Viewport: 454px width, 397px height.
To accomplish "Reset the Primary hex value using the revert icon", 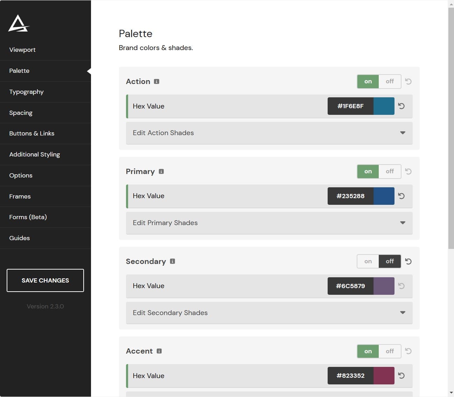I will [401, 196].
